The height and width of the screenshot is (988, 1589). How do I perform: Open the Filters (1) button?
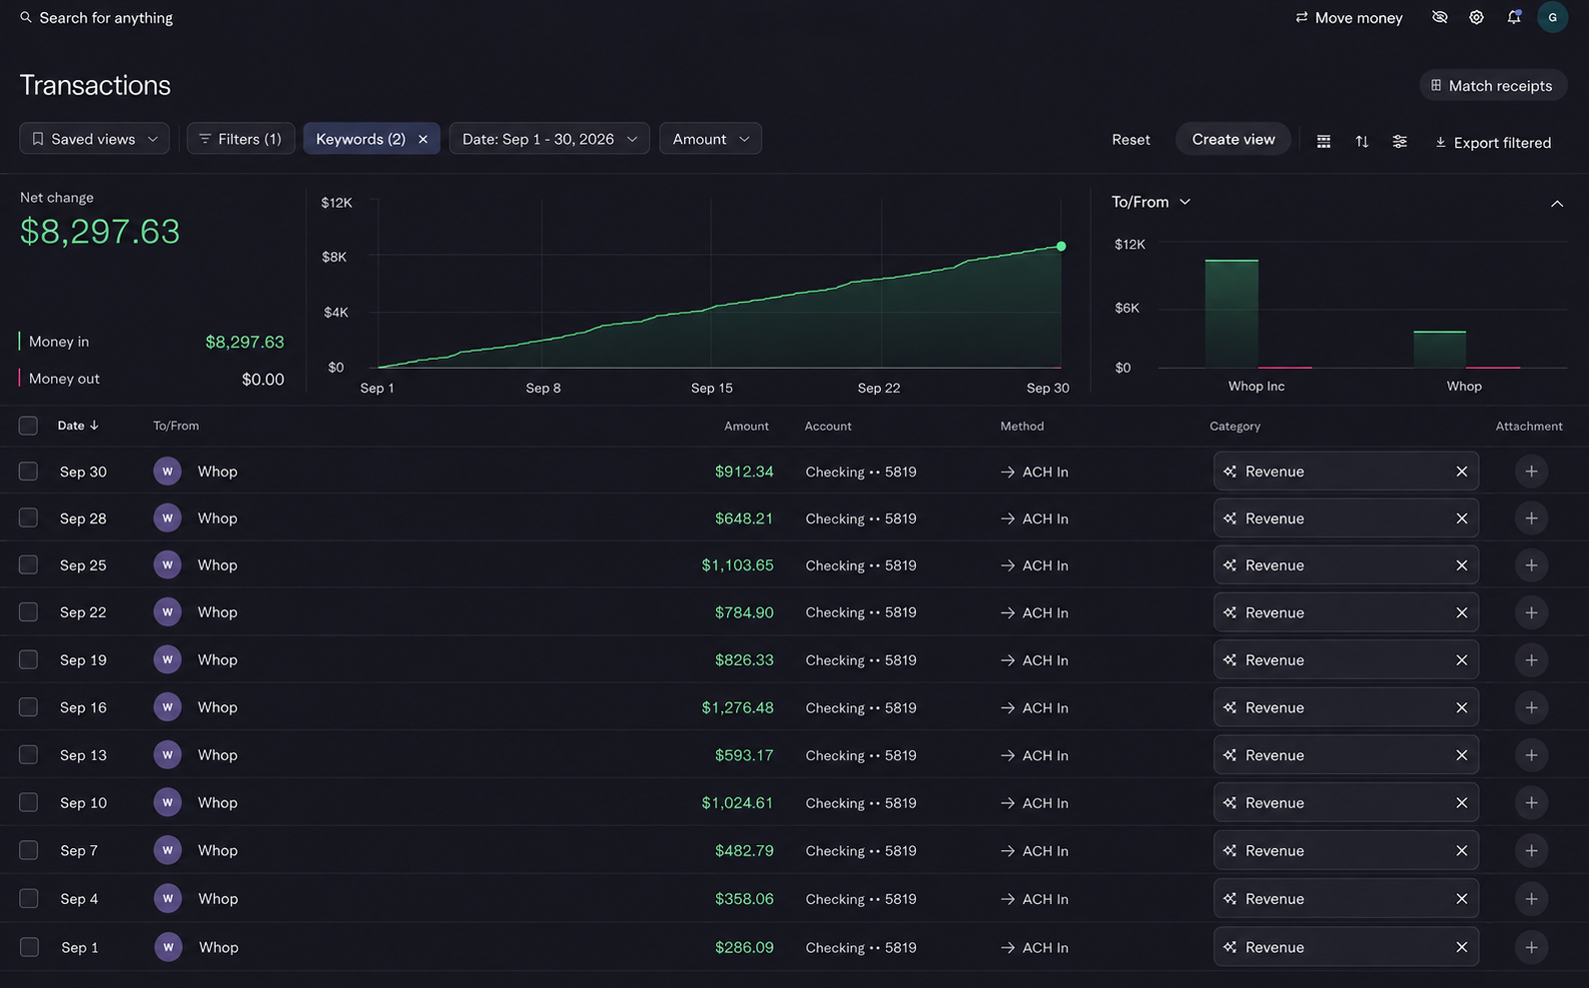click(241, 139)
